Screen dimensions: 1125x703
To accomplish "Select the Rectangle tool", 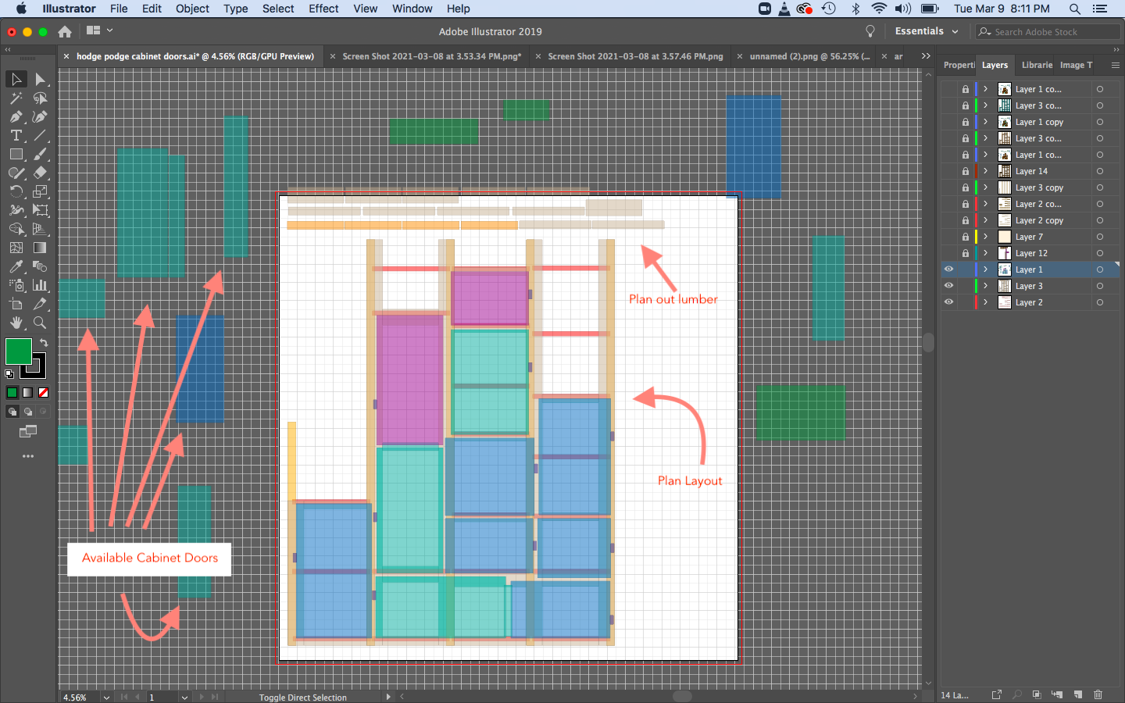I will pyautogui.click(x=16, y=155).
